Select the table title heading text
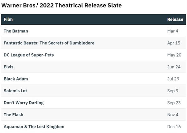 point(61,6)
